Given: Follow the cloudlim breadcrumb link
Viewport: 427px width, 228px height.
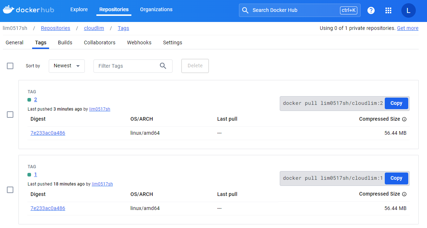Looking at the screenshot, I should (x=94, y=28).
